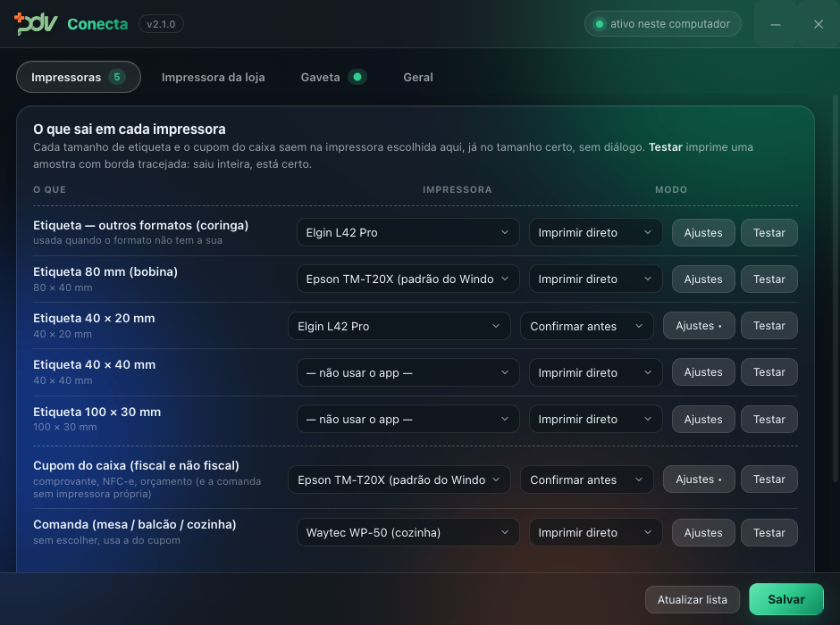Viewport: 840px width, 625px height.
Task: Click the 'ativo neste computador' status indicator
Action: pyautogui.click(x=663, y=24)
